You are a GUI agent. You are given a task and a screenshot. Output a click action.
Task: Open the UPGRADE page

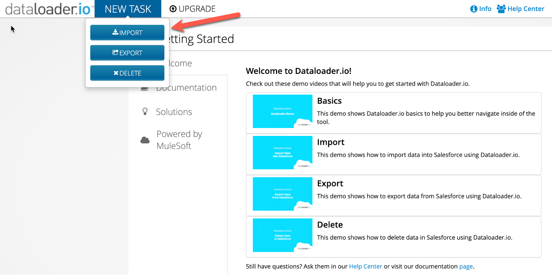pyautogui.click(x=193, y=9)
